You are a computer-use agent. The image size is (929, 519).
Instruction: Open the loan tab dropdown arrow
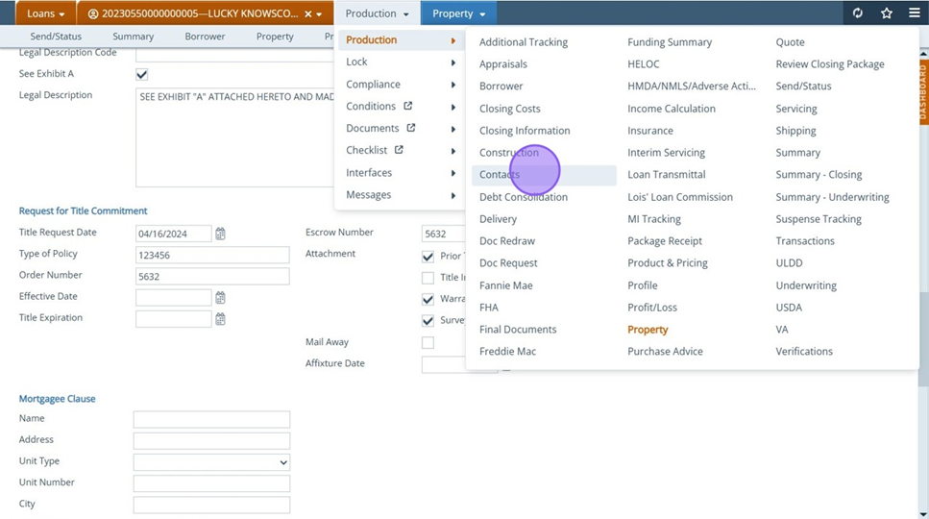(319, 14)
